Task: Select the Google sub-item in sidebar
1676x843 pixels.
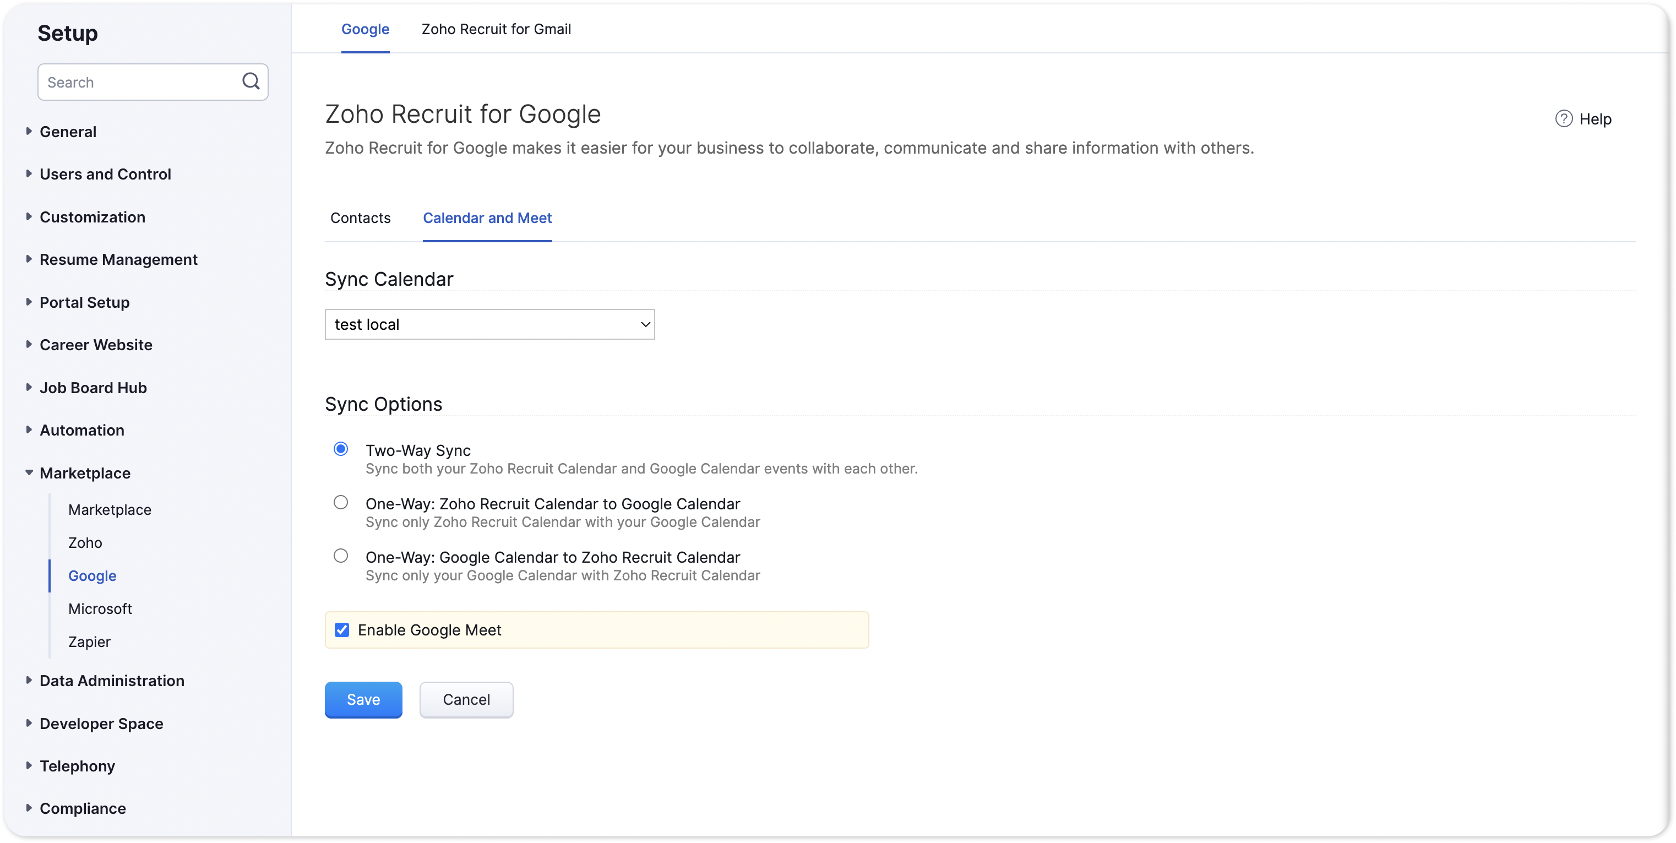Action: point(92,575)
